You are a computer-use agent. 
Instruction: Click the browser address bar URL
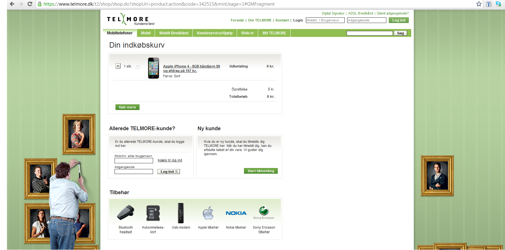click(159, 4)
